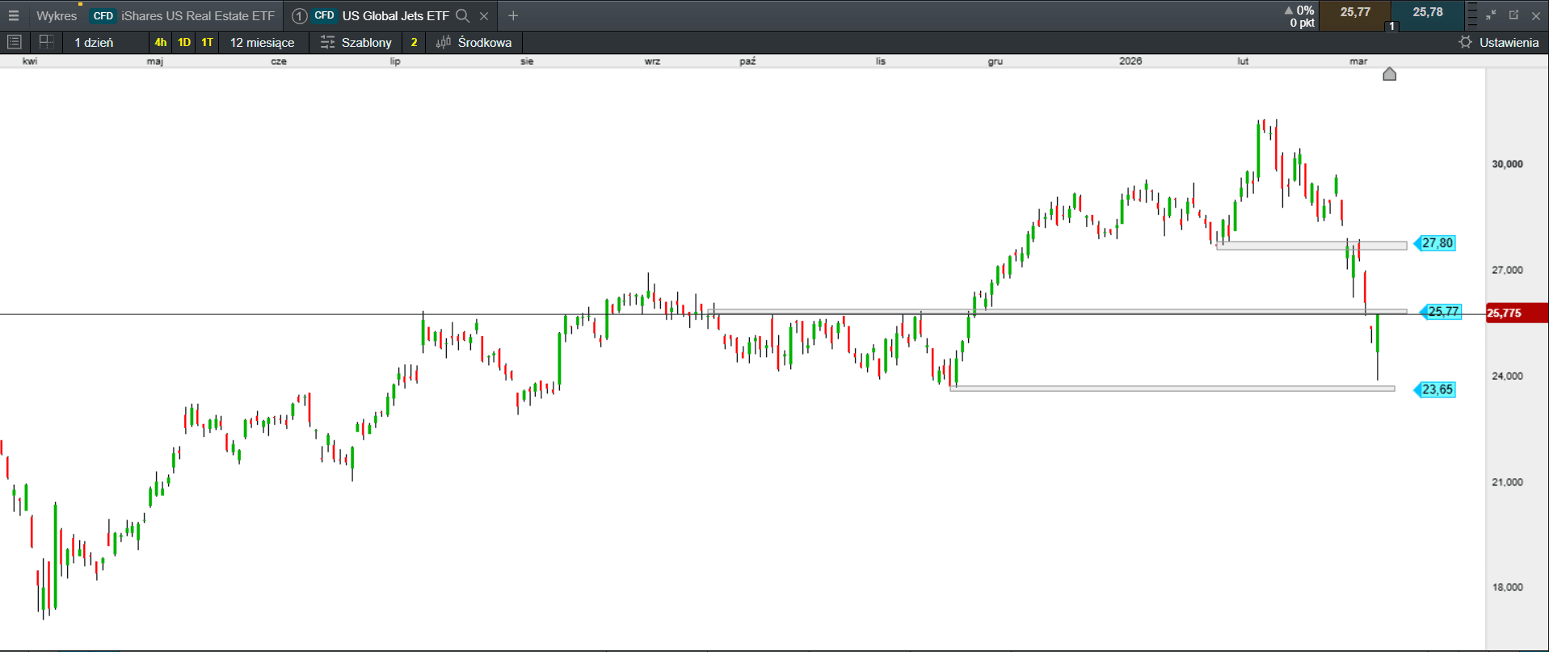Pop out the chart into separate window
The image size is (1549, 652).
pos(1513,15)
